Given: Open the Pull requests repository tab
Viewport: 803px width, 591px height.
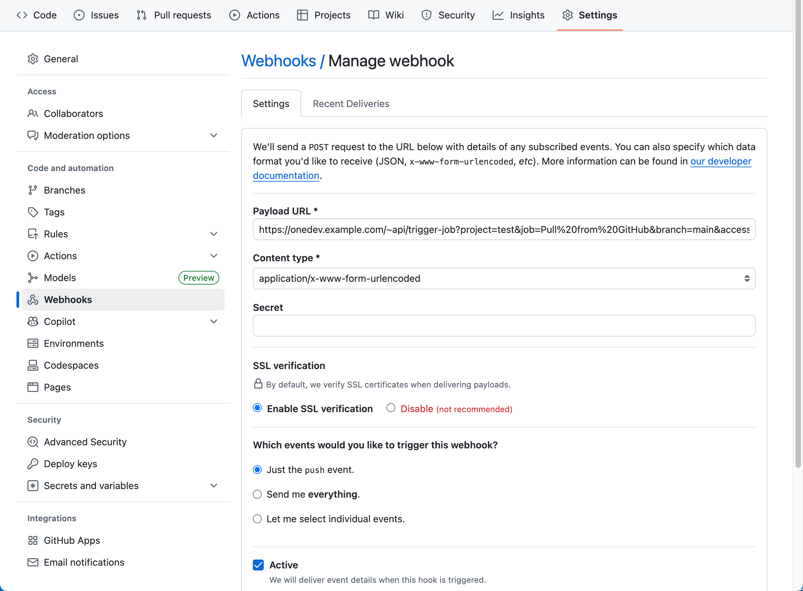Looking at the screenshot, I should (x=174, y=15).
